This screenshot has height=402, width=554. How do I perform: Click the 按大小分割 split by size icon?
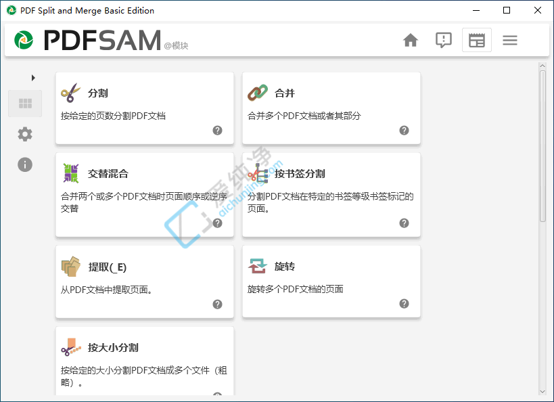pos(70,347)
